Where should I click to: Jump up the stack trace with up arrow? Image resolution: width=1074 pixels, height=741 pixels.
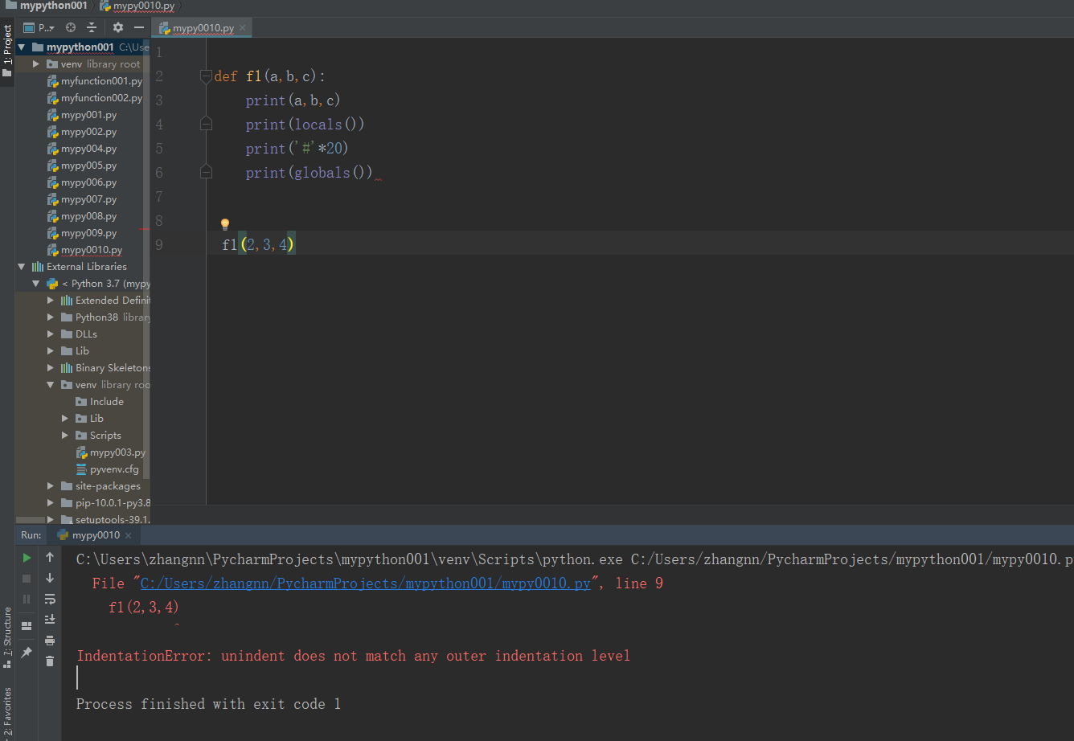tap(50, 557)
